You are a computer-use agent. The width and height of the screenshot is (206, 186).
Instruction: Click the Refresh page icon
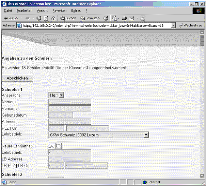coord(46,18)
